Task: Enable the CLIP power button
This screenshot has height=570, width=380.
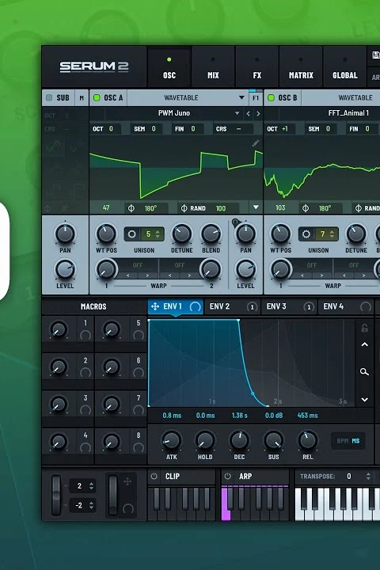Action: (154, 477)
